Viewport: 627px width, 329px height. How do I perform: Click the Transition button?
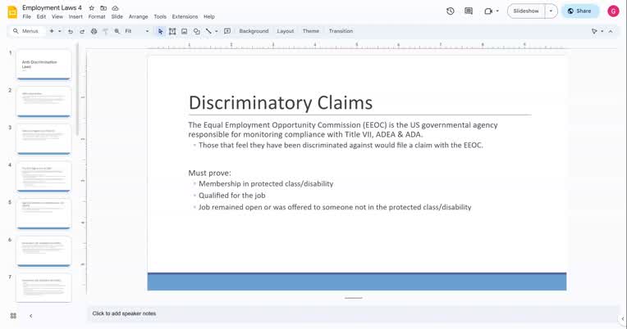tap(341, 31)
